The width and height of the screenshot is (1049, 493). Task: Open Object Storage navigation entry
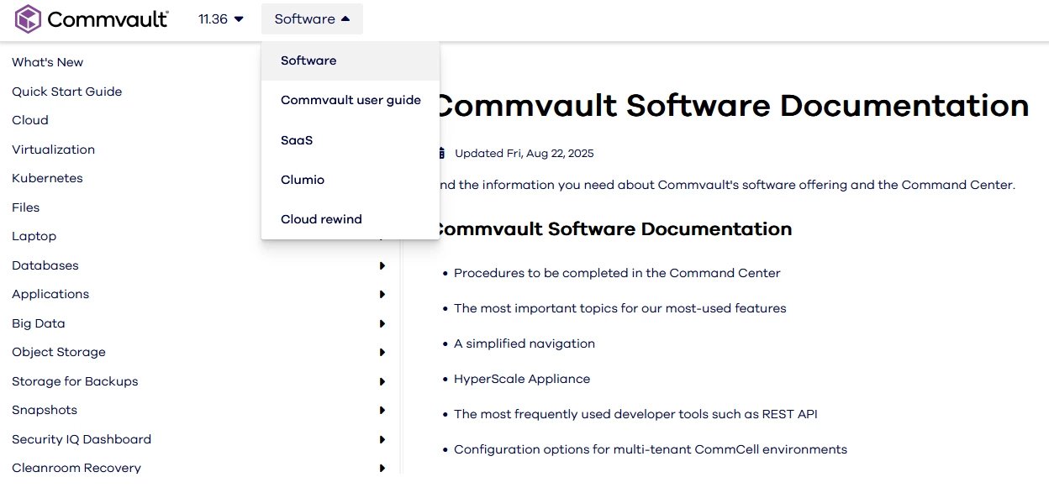tap(59, 352)
